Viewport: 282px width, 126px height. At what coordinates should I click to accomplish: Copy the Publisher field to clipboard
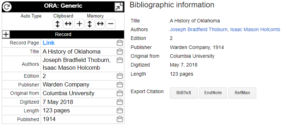[120, 85]
